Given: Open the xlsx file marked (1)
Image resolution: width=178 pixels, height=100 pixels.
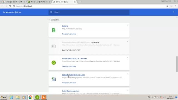Looking at the screenshot, I should (x=73, y=75).
